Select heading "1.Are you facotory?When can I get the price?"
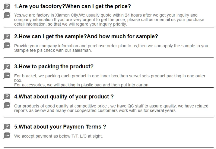The height and width of the screenshot is (149, 216). [x=72, y=6]
